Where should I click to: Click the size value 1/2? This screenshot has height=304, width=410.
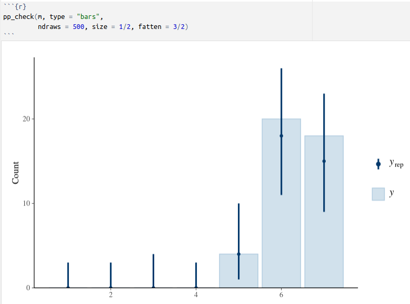click(125, 27)
